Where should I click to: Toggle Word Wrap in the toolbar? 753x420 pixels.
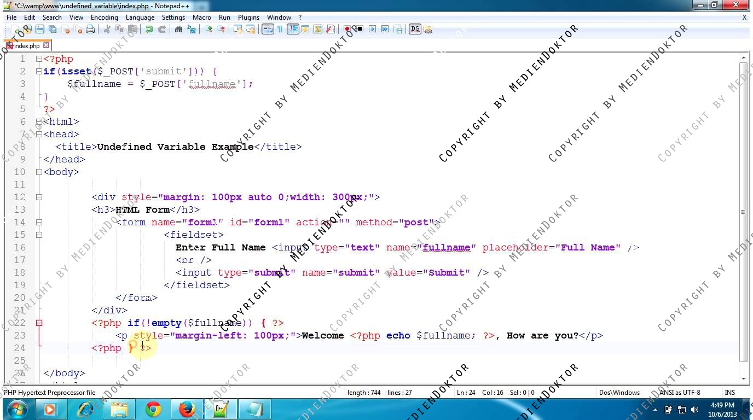[x=268, y=30]
